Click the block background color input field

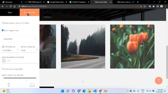coord(22,61)
